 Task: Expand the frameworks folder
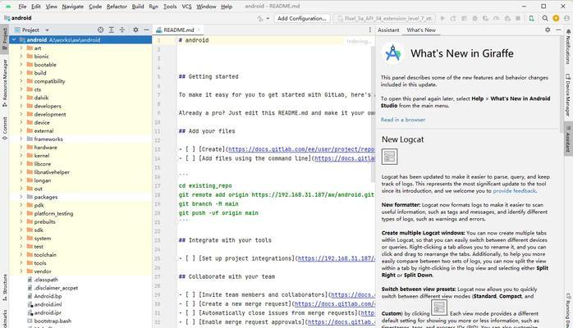click(21, 139)
